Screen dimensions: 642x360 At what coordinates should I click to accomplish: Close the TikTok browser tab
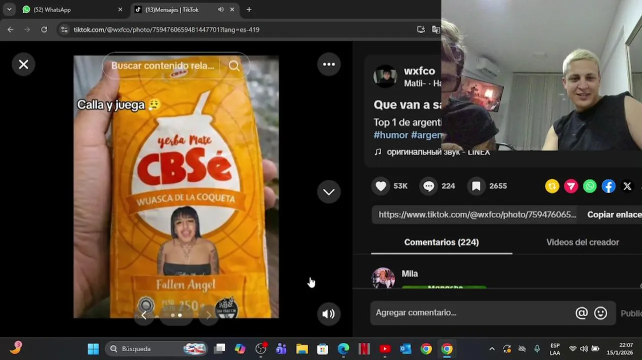(232, 9)
